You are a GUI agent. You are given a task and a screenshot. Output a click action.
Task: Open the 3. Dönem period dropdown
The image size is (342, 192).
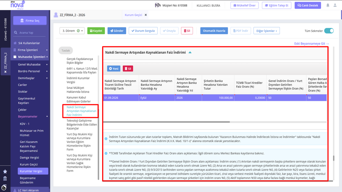72,31
